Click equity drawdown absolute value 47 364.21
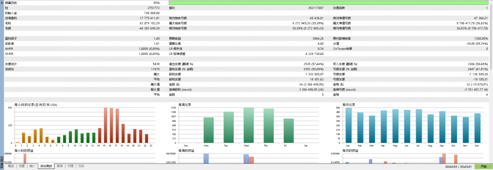Viewport: 493px width, 170px height. (x=480, y=18)
